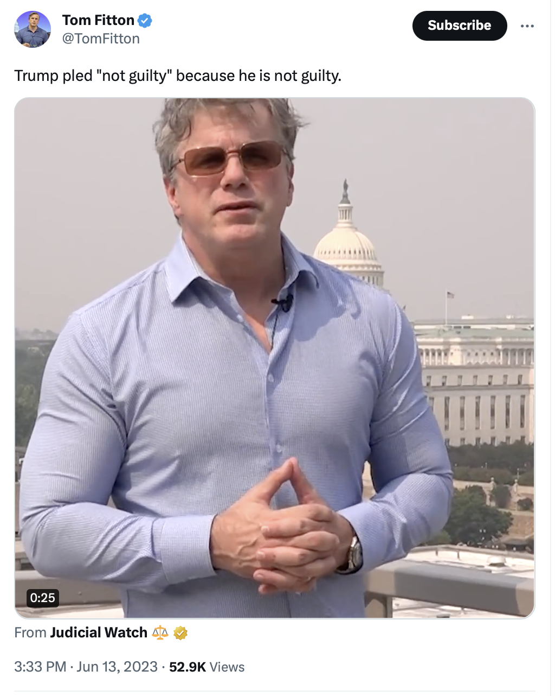Open the Tom Fitton display name link
555x696 pixels.
coord(98,20)
